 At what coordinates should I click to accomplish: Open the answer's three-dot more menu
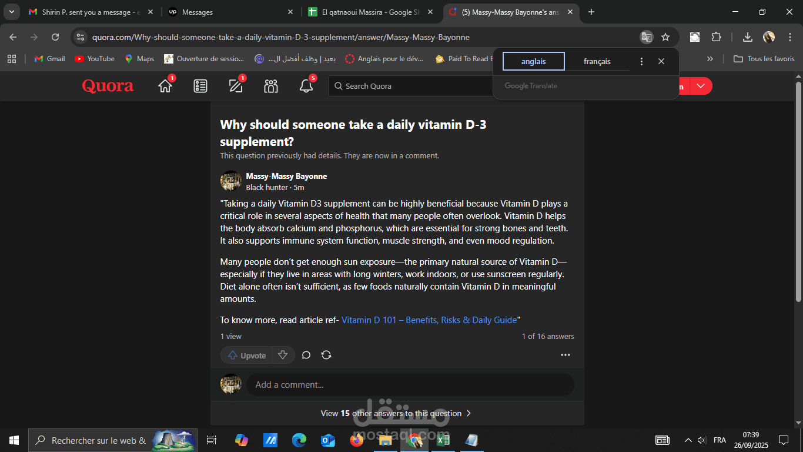[566, 355]
